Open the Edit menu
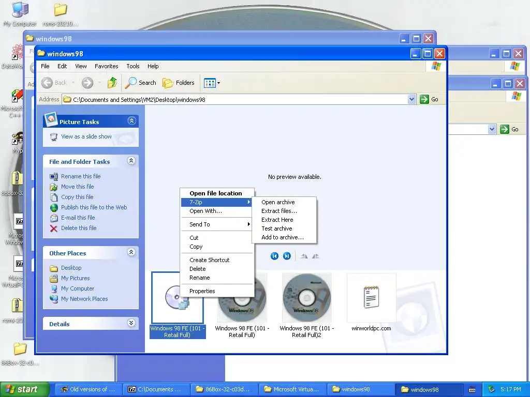The width and height of the screenshot is (530, 397). pos(62,66)
